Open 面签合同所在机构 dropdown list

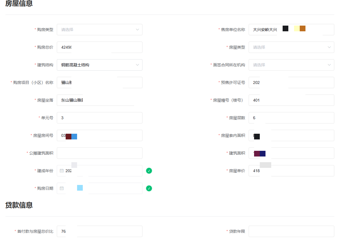point(291,65)
